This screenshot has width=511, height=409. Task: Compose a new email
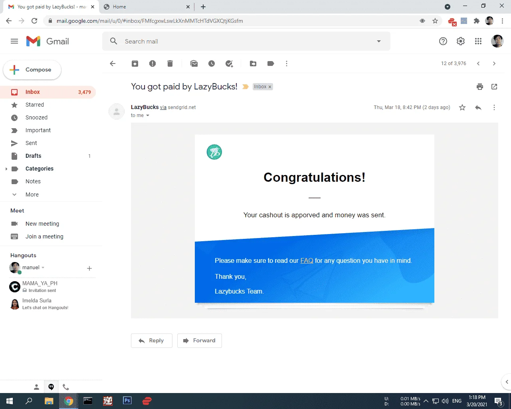click(x=32, y=70)
